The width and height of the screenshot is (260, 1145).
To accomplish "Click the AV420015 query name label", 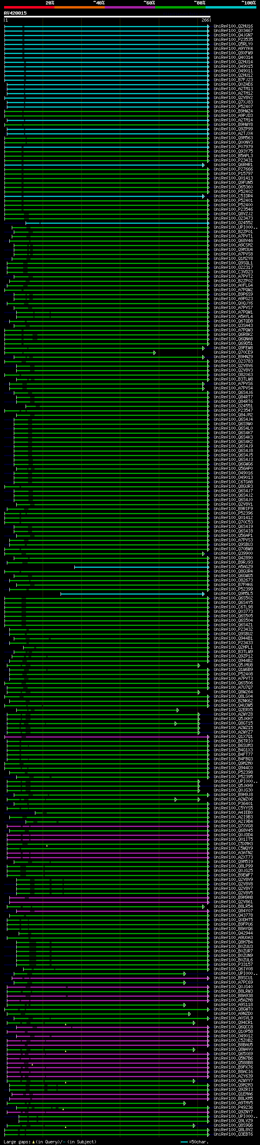I will click(15, 13).
